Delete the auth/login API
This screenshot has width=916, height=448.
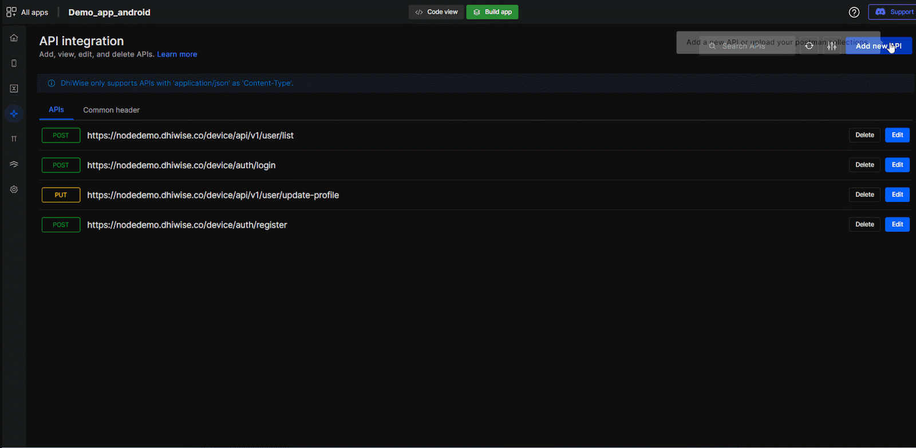864,165
